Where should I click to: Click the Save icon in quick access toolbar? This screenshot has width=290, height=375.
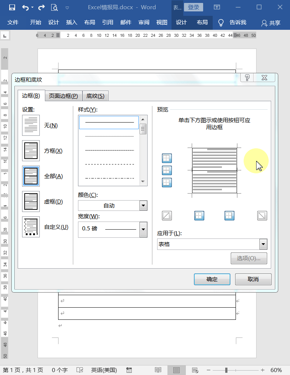(12, 7)
